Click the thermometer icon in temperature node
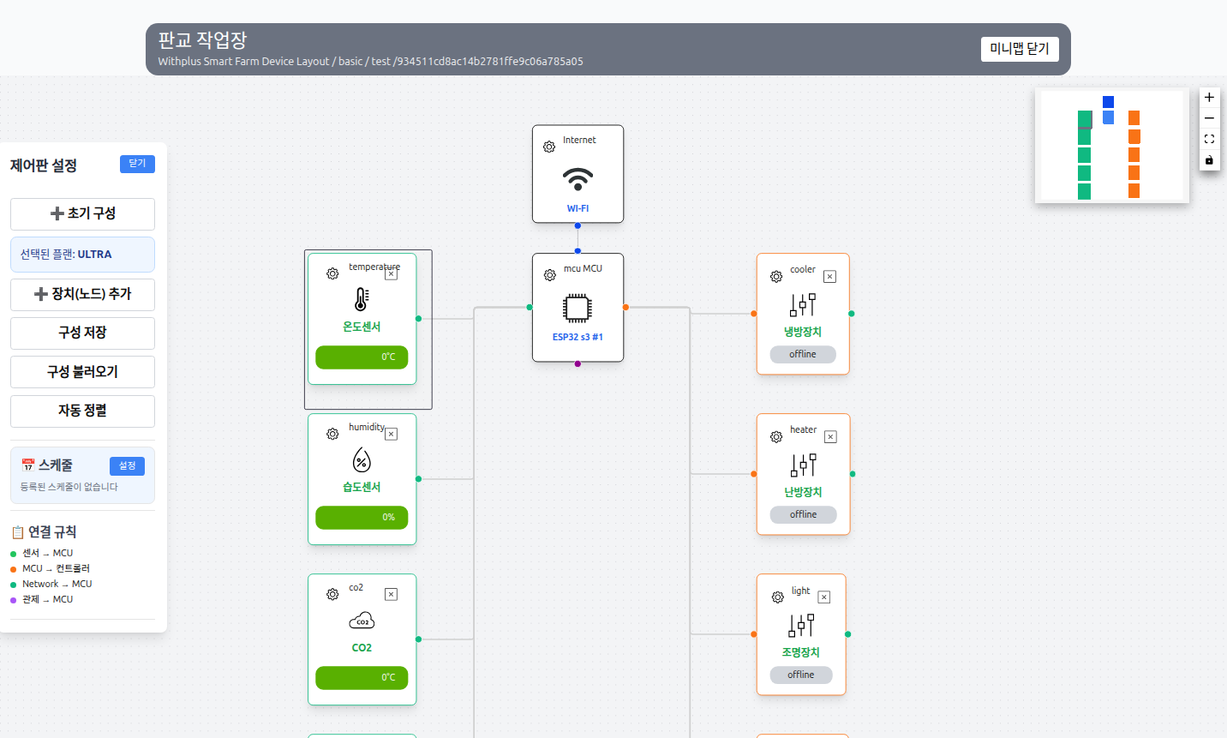Viewport: 1227px width, 738px height. pos(362,299)
